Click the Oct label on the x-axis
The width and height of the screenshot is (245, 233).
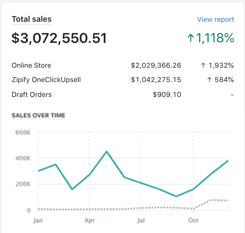(x=193, y=221)
